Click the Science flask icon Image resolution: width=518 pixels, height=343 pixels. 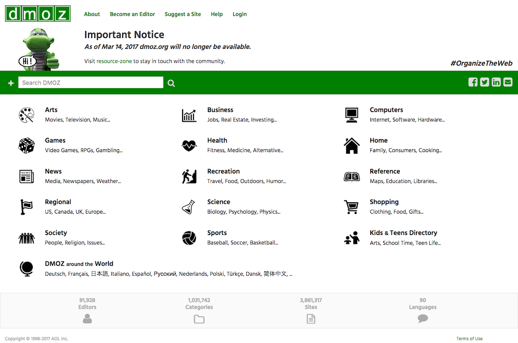[x=189, y=207]
